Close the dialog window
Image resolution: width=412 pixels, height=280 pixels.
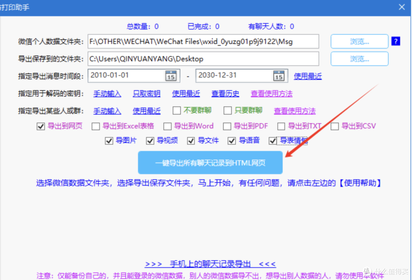402,7
